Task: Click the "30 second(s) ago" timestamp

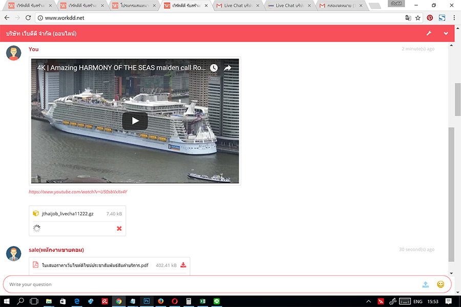Action: pyautogui.click(x=416, y=249)
